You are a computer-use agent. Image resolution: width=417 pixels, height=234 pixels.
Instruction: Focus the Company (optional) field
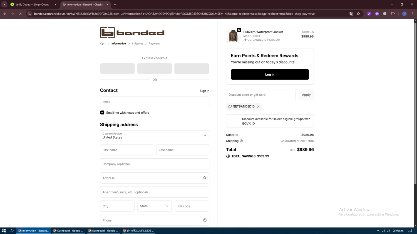[x=155, y=164]
